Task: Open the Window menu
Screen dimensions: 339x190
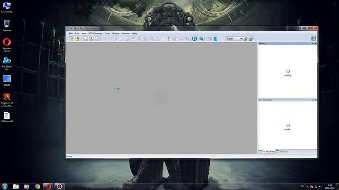Action: point(126,33)
